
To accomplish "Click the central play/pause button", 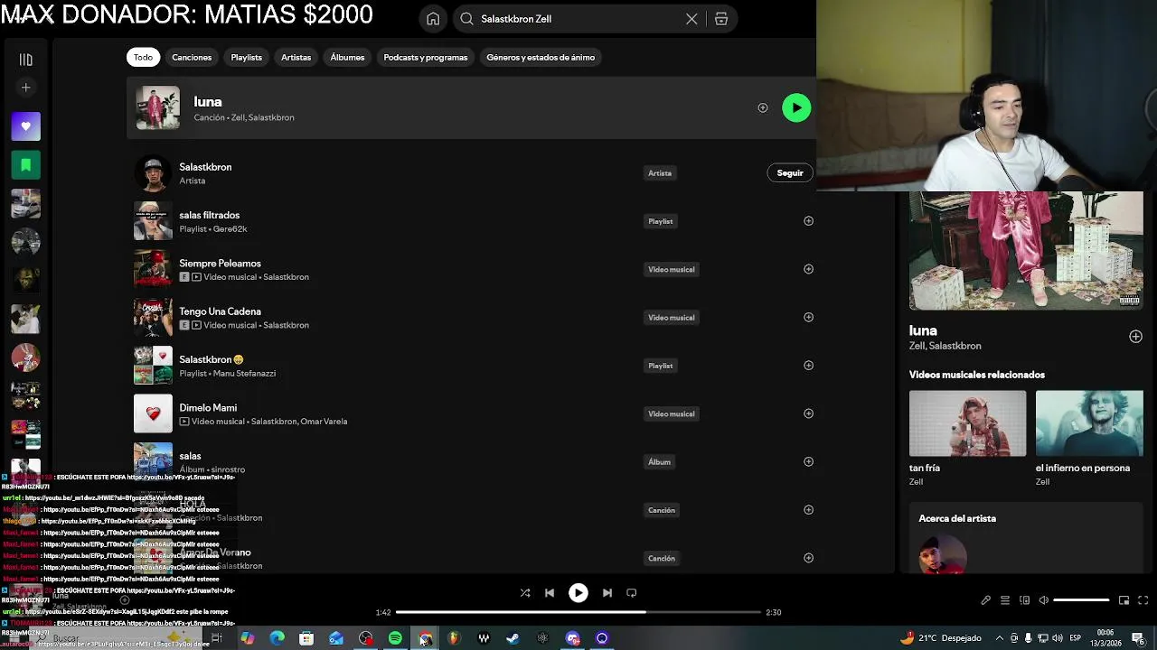I will [x=578, y=593].
